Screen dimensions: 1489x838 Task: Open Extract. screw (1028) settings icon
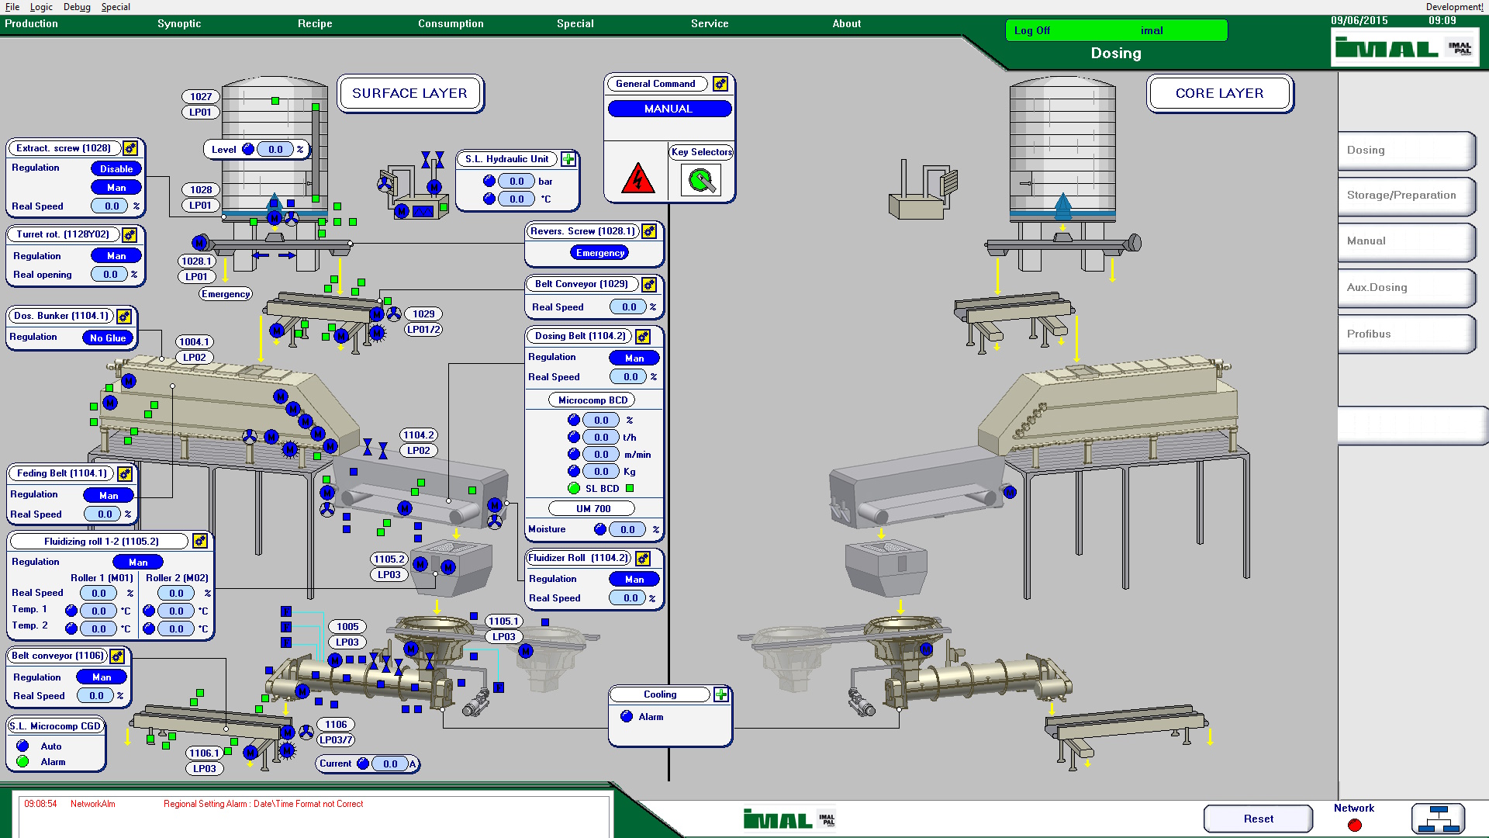(130, 148)
